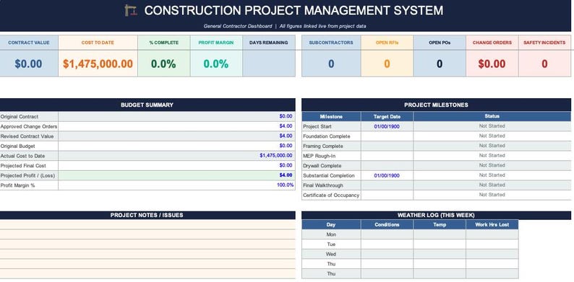Click the % Complete 0.0% value

(163, 63)
